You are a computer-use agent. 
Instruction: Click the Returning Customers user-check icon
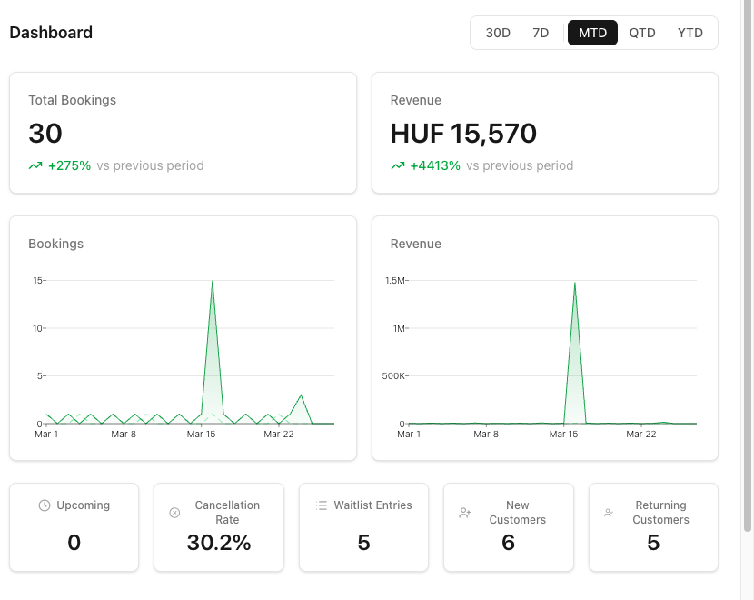click(x=609, y=513)
